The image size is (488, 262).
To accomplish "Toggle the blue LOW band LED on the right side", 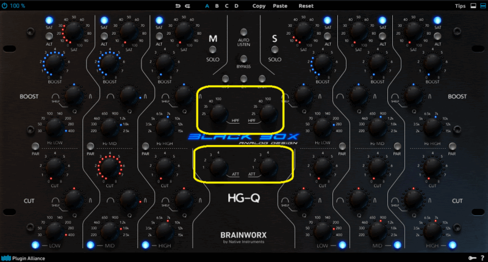I will tap(342, 245).
